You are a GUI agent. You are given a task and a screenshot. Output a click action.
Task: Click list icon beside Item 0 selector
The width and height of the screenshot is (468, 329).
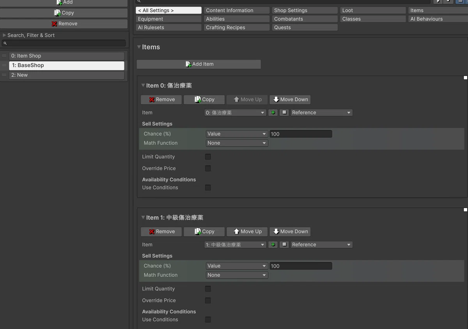pyautogui.click(x=284, y=113)
